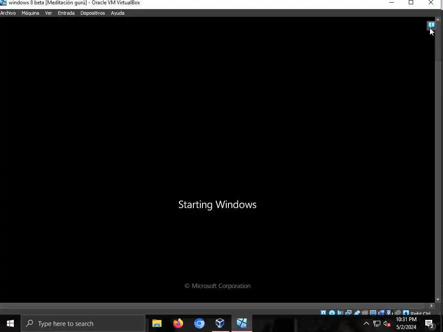This screenshot has width=443, height=332.
Task: Open File Explorer from the taskbar
Action: click(x=157, y=323)
